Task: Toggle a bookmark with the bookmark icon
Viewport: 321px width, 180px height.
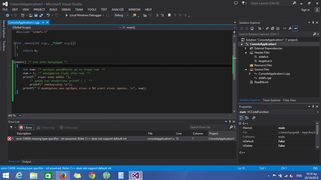Action: [169, 15]
